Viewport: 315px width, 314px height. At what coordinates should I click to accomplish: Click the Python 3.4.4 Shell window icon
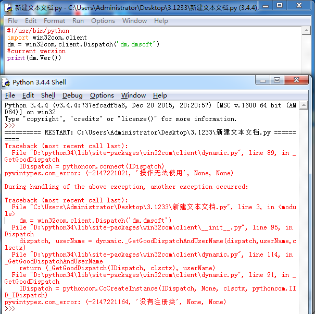click(x=6, y=82)
